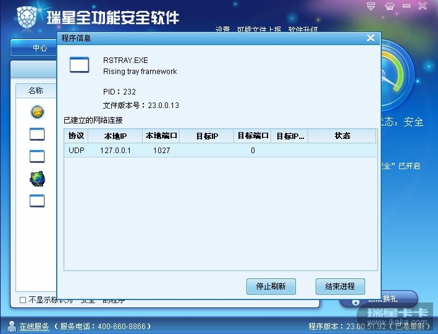Select the globe browser icon in list
Image resolution: width=438 pixels, height=334 pixels.
(x=37, y=178)
